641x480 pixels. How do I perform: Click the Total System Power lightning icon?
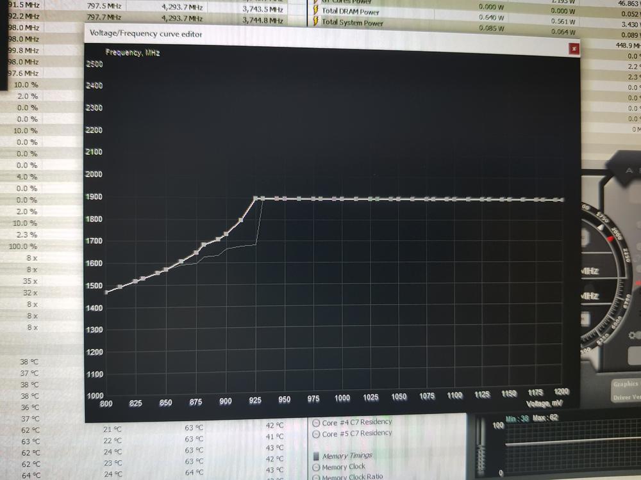(316, 22)
